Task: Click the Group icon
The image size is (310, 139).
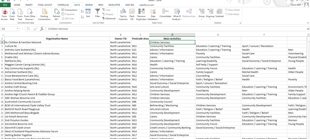Action: [x=201, y=12]
